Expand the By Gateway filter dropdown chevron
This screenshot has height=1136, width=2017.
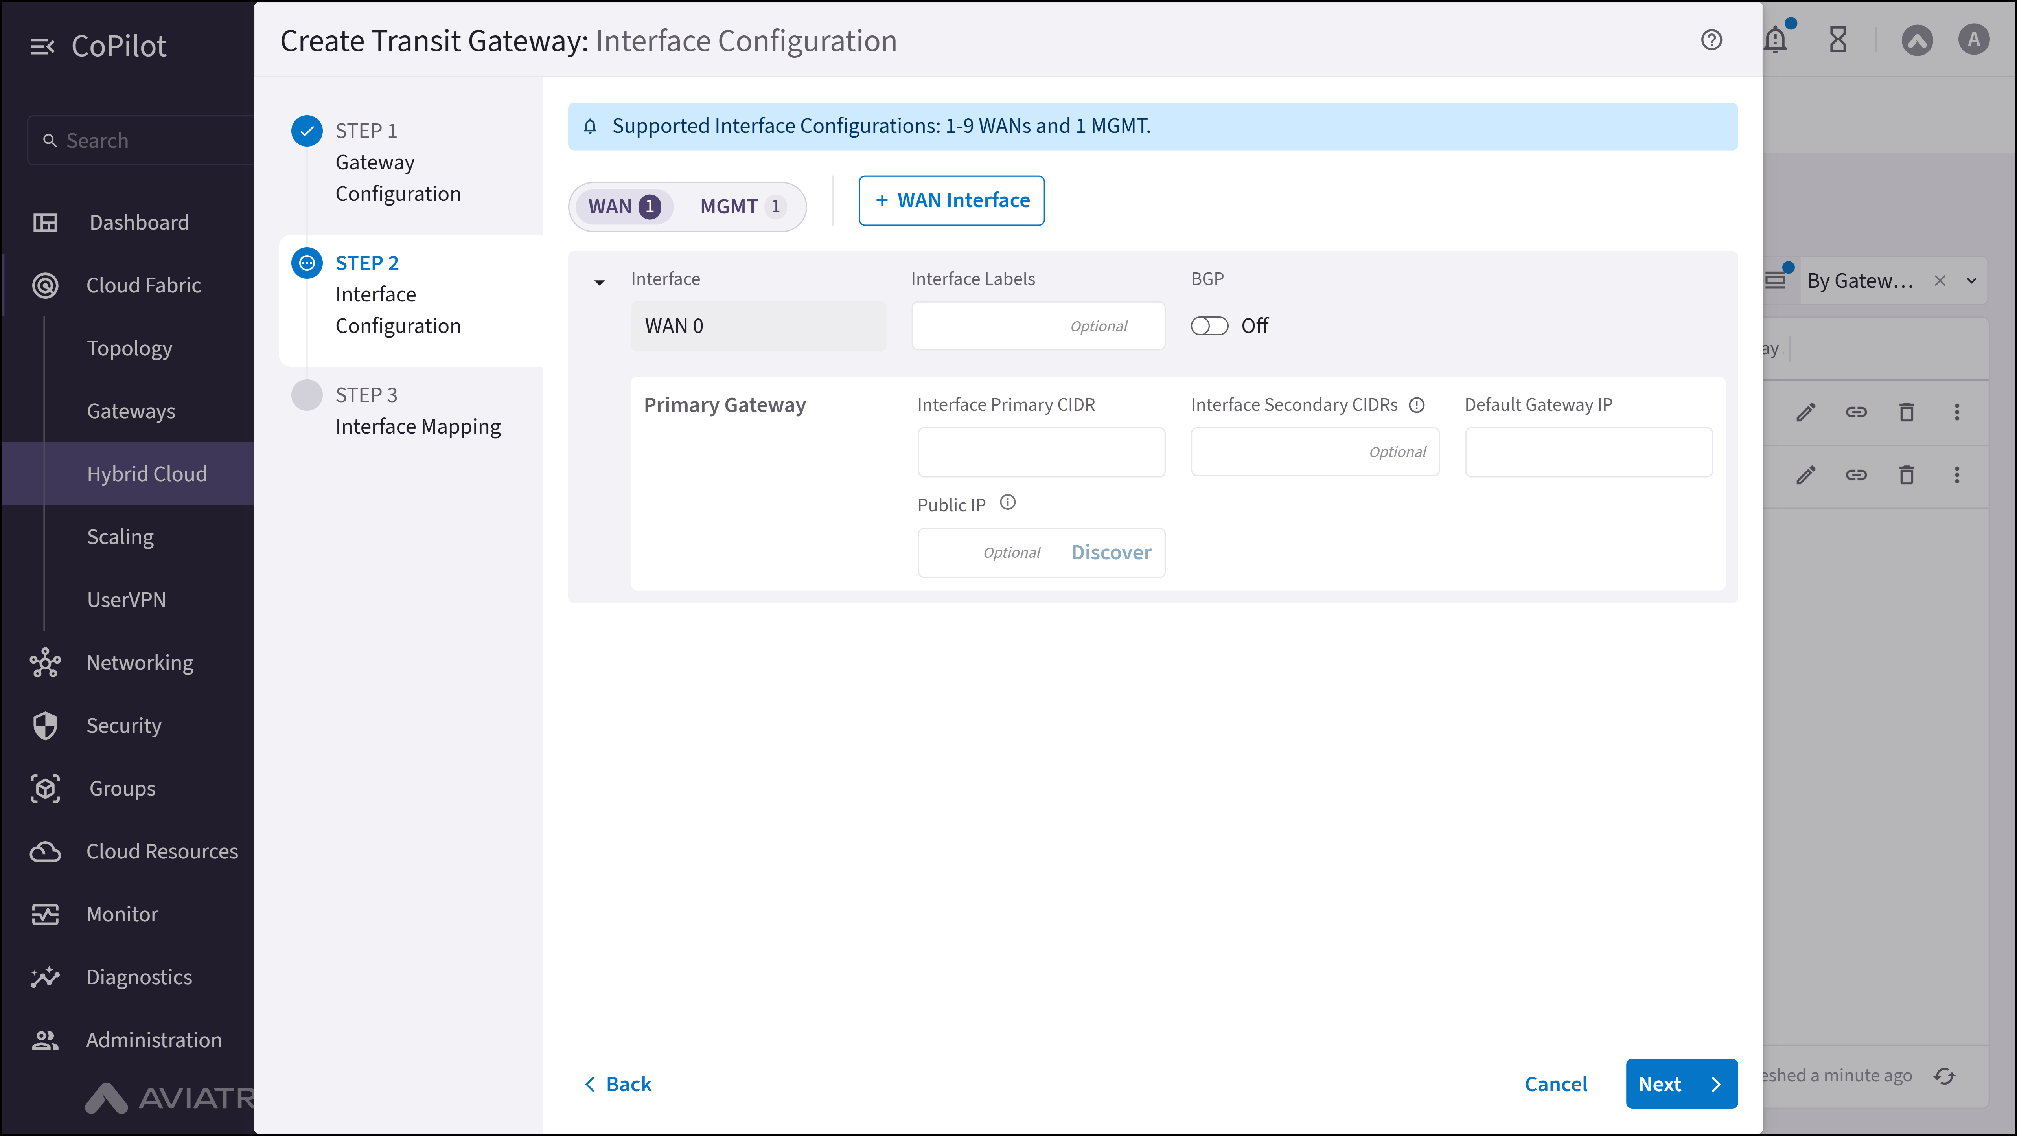[x=1972, y=280]
